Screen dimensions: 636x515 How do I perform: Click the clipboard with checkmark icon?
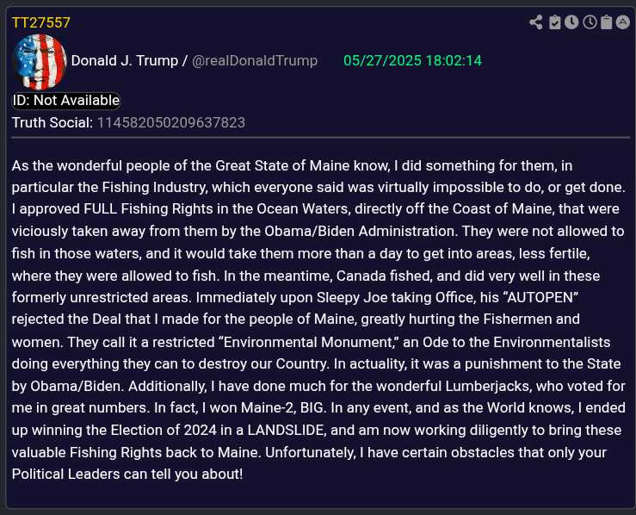pos(555,22)
